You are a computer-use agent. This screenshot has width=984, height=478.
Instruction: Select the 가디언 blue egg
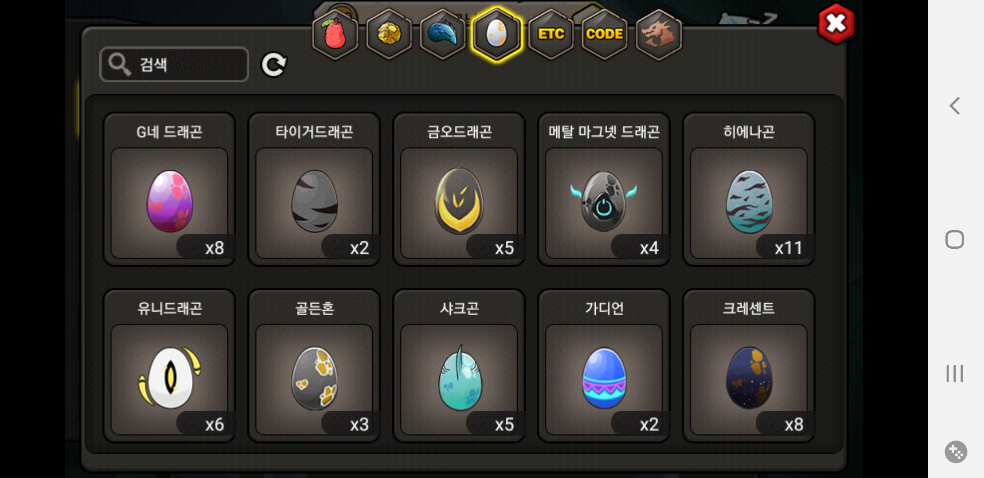click(604, 366)
